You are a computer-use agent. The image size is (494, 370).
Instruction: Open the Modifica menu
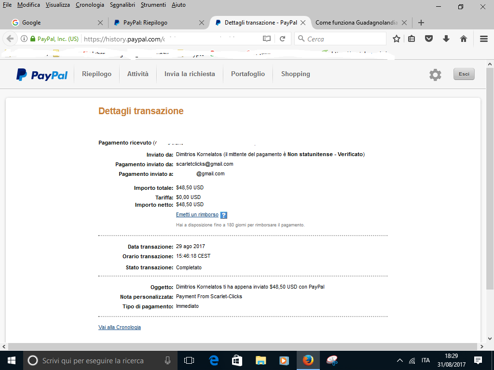pos(28,5)
